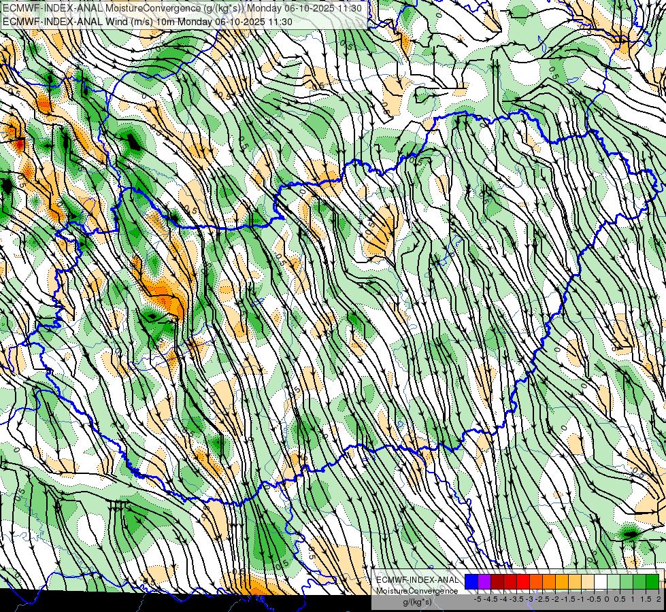This screenshot has height=612, width=666.
Task: Click the legend tick label -2.5
Action: [542, 599]
